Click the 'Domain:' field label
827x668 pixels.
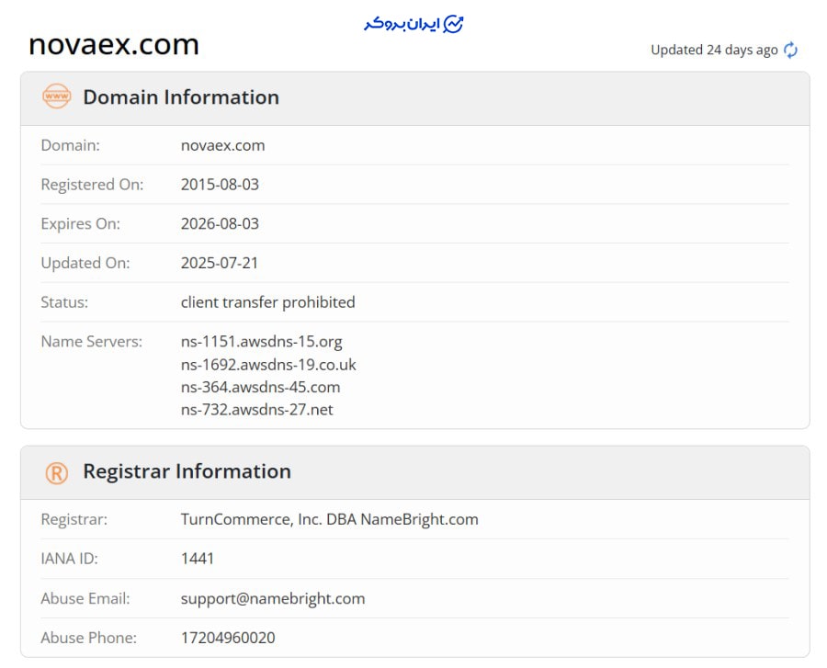pos(70,145)
